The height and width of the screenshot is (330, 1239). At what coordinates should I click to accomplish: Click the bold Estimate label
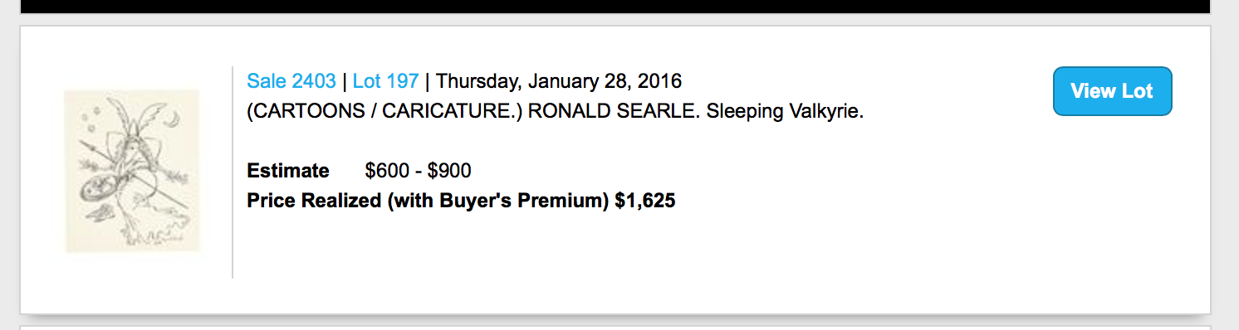pyautogui.click(x=288, y=171)
